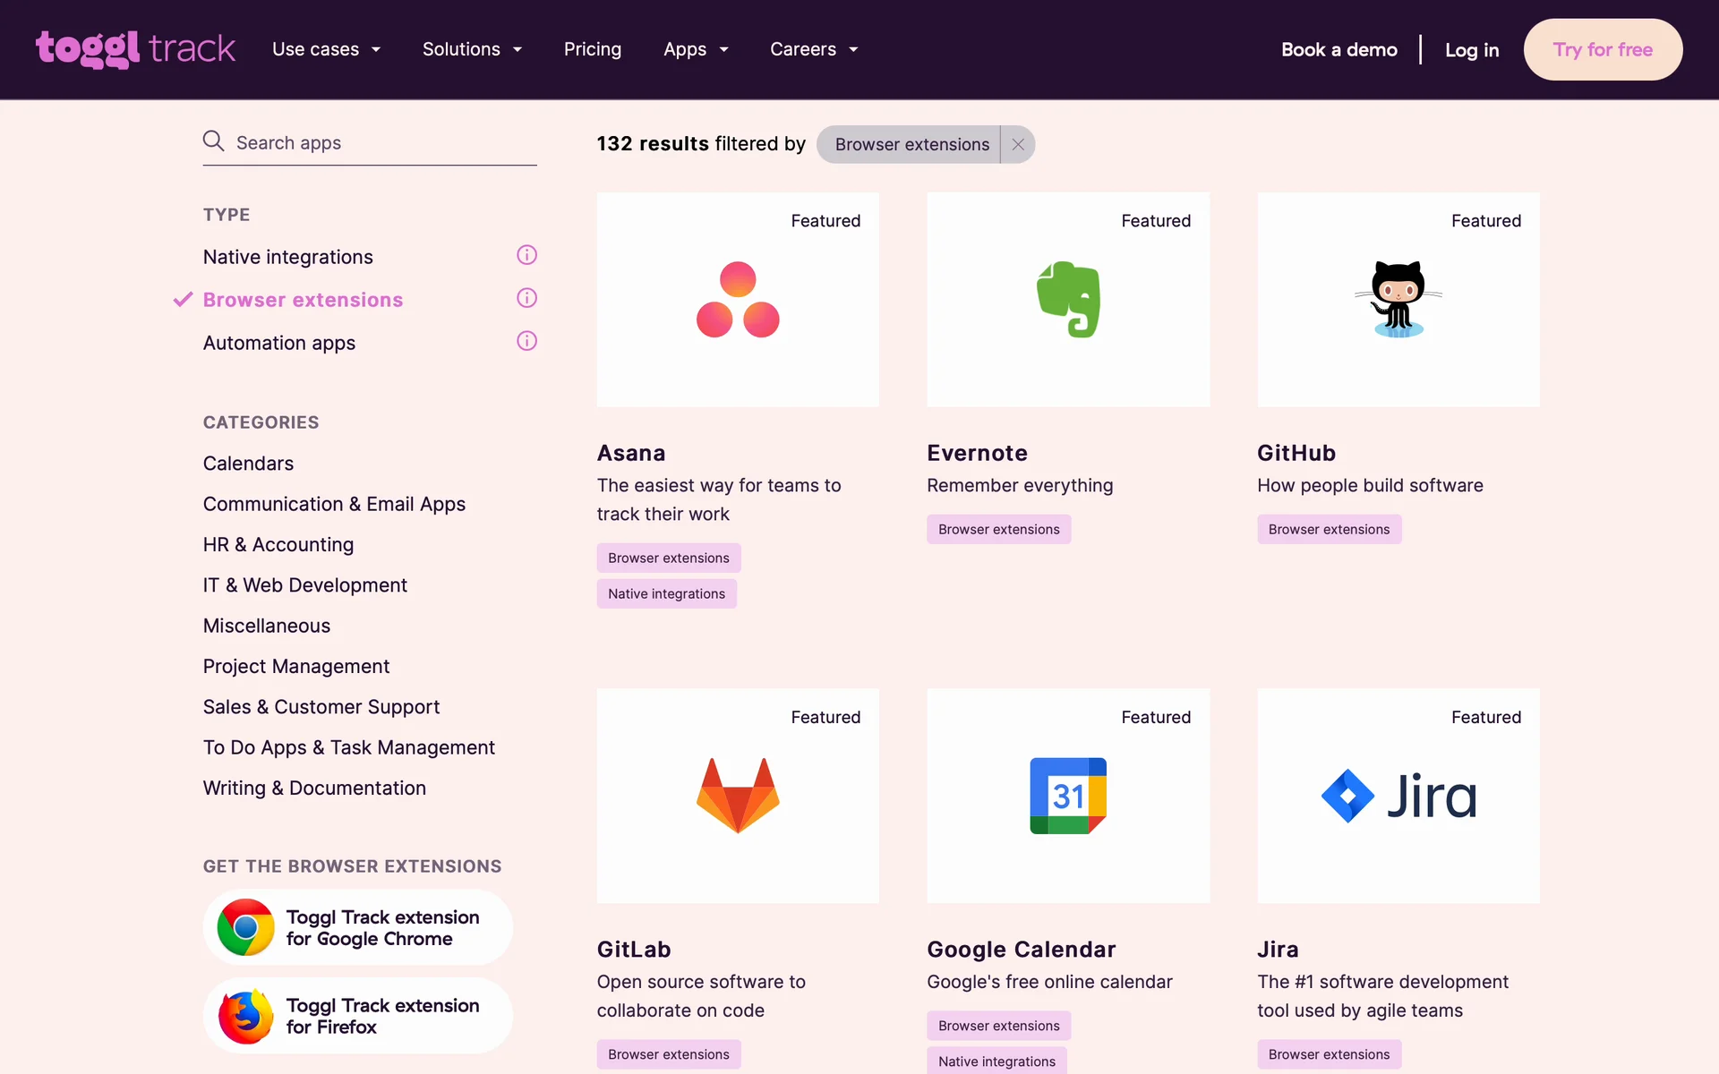Enable the Native integrations type filter
This screenshot has width=1719, height=1074.
pyautogui.click(x=287, y=257)
